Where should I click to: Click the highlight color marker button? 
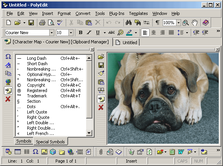click(129, 33)
